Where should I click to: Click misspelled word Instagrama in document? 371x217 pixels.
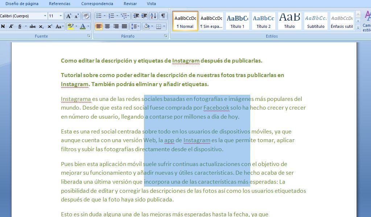tap(76, 99)
